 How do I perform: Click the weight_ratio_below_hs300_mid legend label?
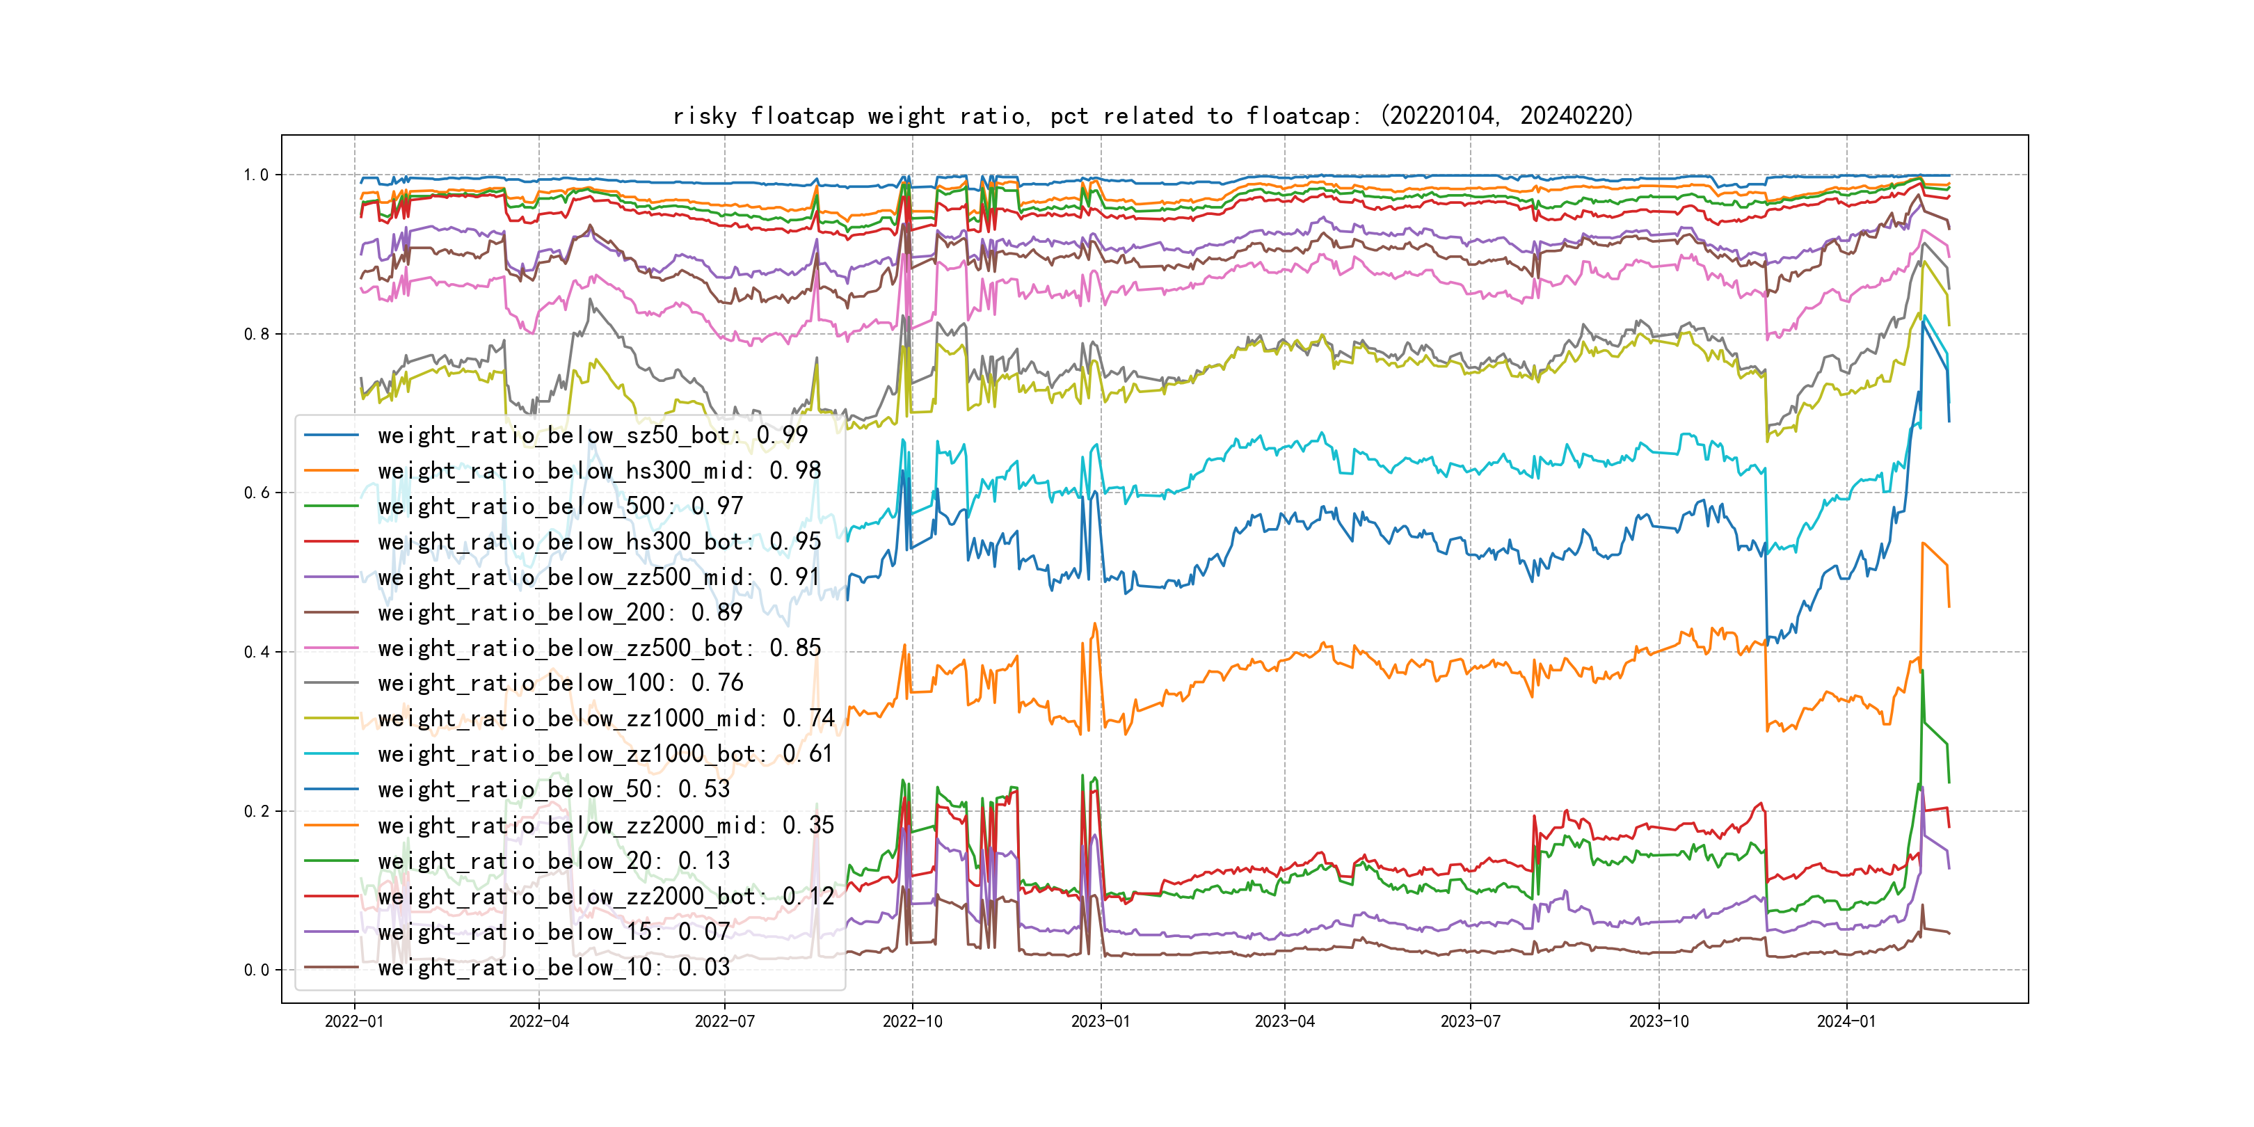point(600,471)
